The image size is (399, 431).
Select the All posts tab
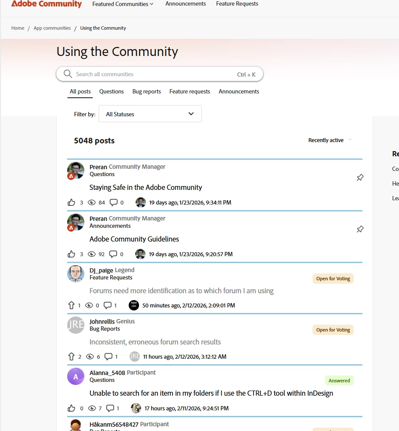click(80, 92)
